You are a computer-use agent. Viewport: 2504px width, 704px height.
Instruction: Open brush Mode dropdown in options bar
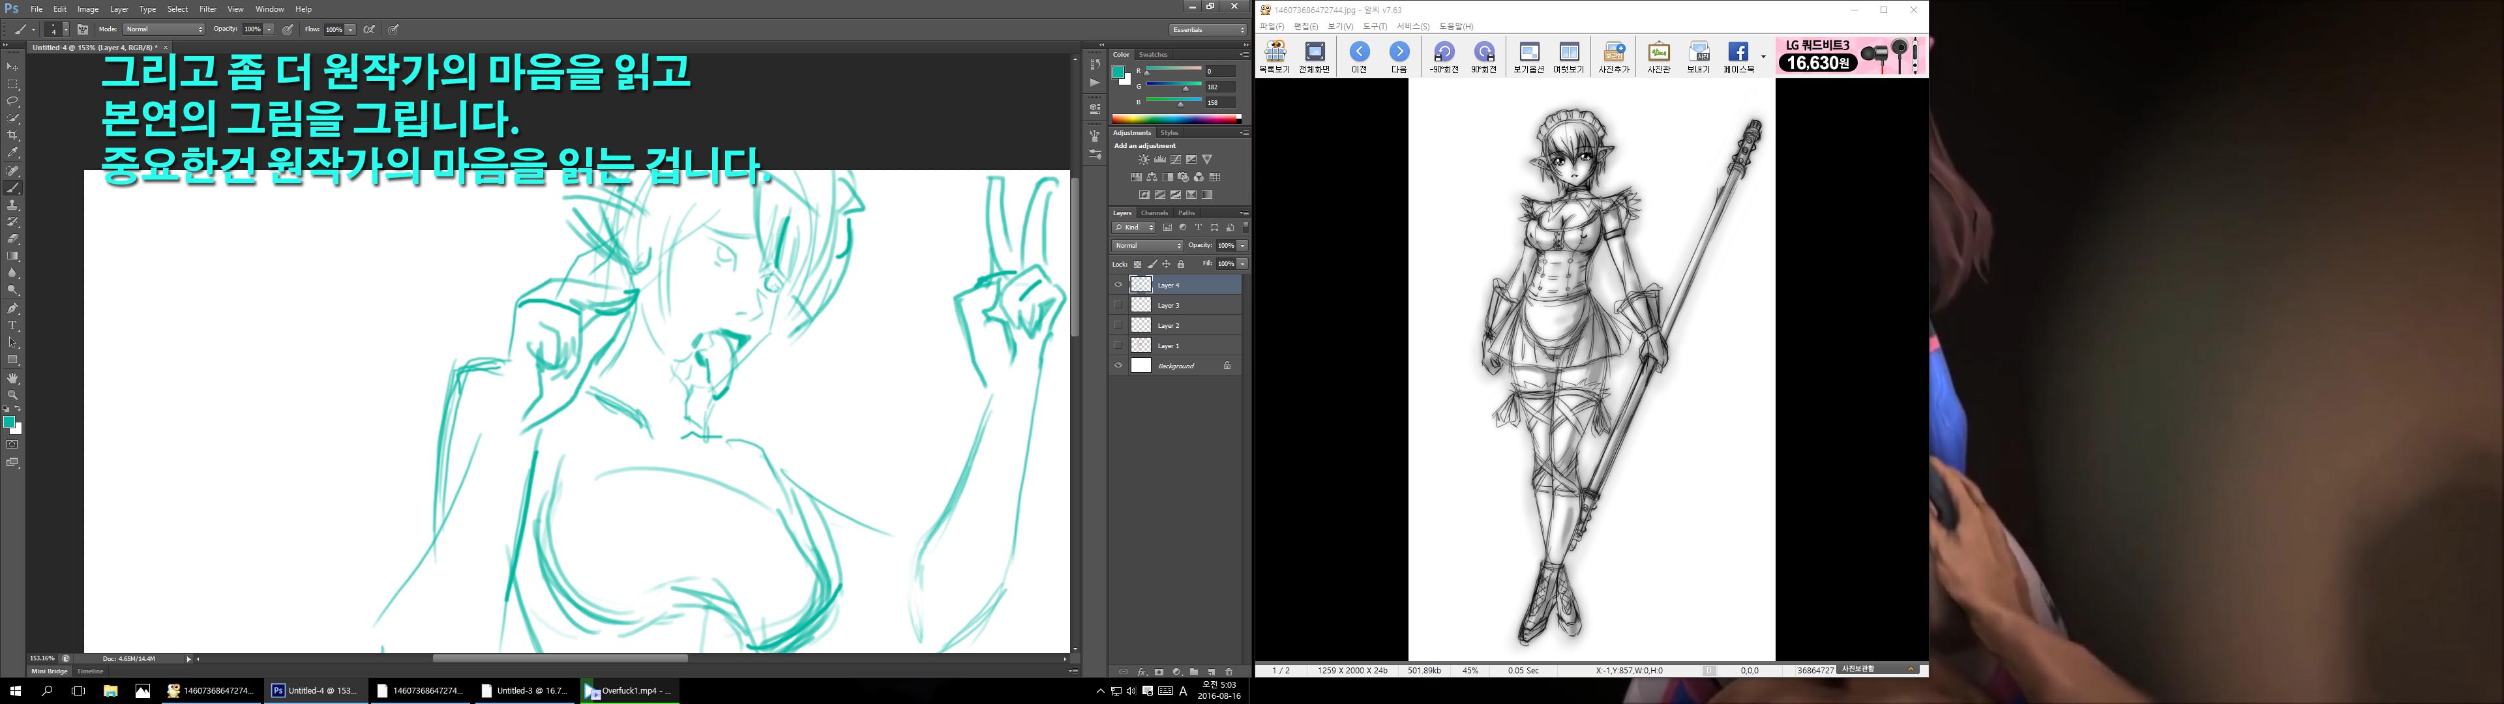pos(163,29)
